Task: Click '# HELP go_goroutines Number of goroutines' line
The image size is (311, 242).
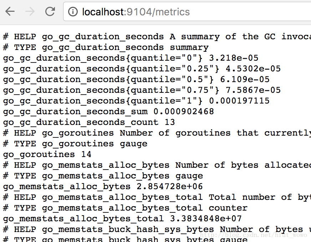Action: (157, 133)
